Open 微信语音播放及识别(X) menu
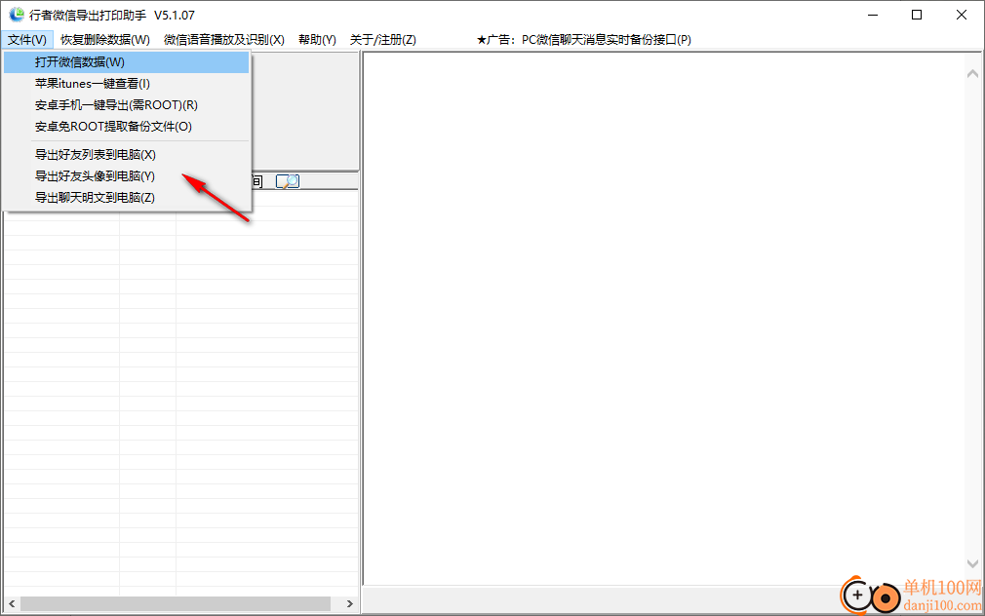The width and height of the screenshot is (985, 616). pyautogui.click(x=224, y=40)
